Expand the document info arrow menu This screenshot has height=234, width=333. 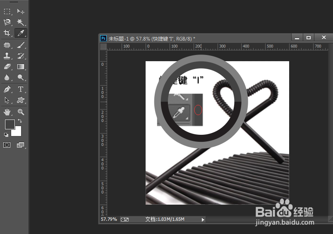pyautogui.click(x=203, y=220)
